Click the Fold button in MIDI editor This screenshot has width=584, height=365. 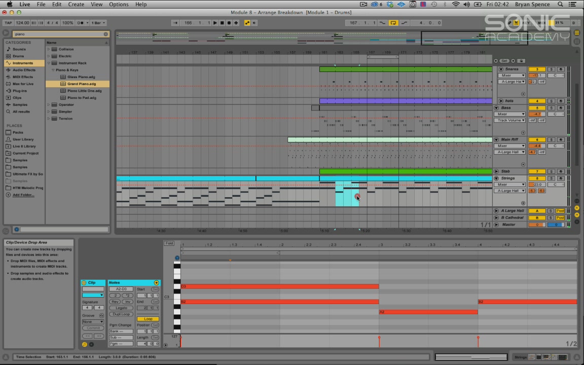[x=169, y=243]
